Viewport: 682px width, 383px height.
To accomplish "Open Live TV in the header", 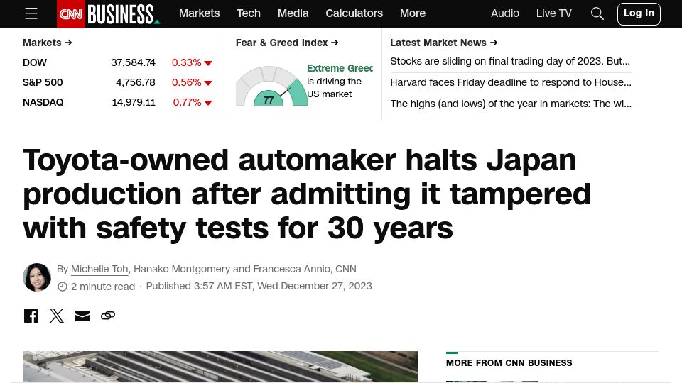I will pos(553,13).
